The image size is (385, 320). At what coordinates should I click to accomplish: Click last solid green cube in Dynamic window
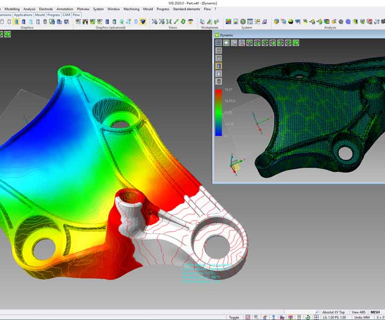(296, 43)
